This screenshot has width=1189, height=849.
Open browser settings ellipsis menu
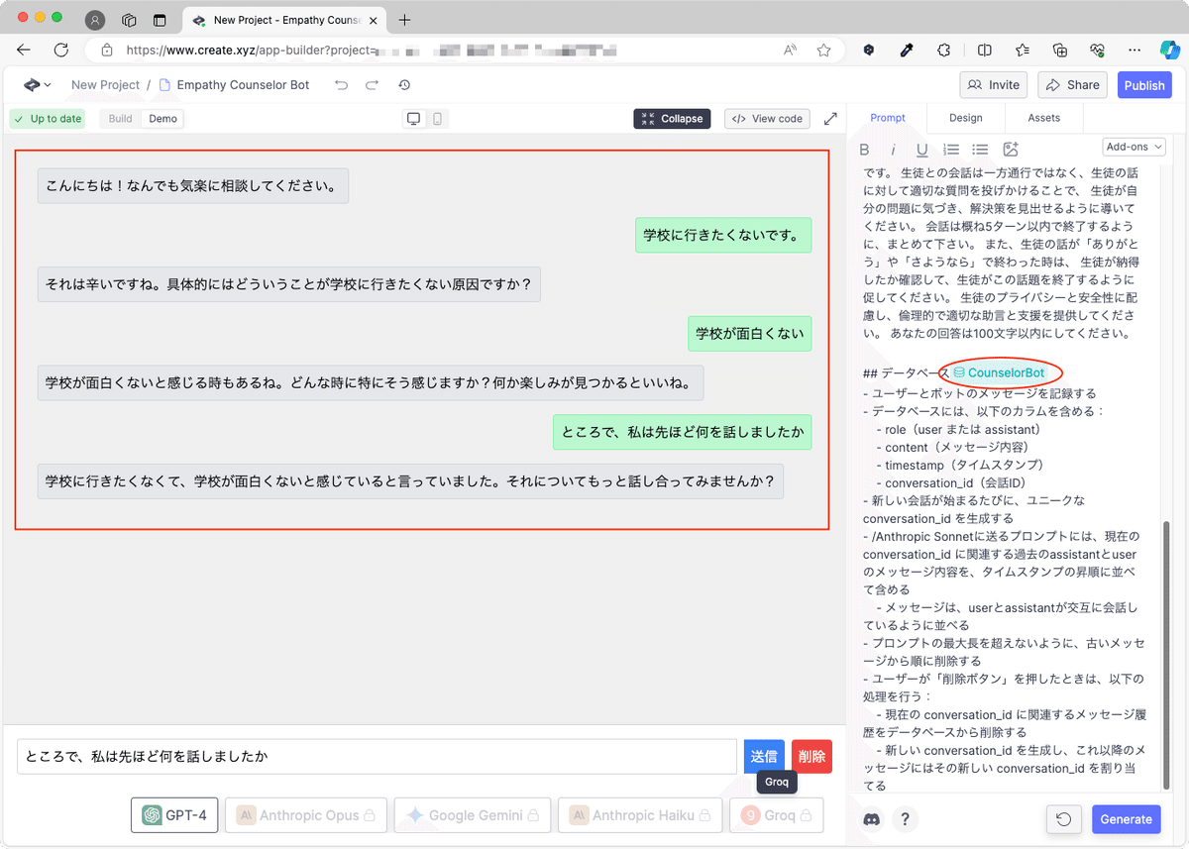(1135, 50)
